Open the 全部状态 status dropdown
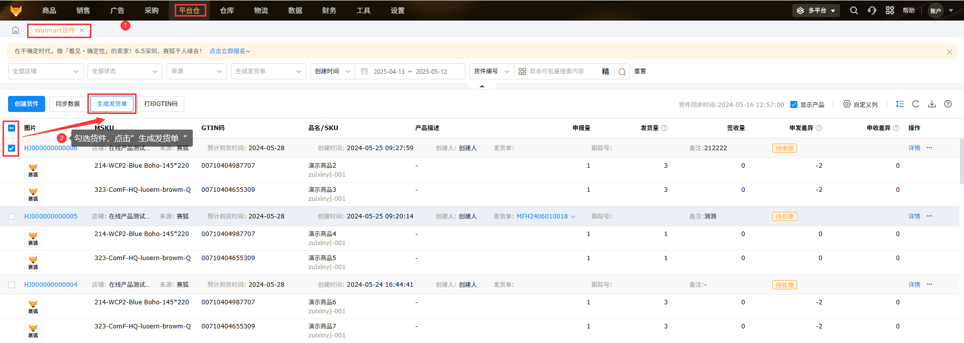The width and height of the screenshot is (964, 343). pyautogui.click(x=125, y=71)
